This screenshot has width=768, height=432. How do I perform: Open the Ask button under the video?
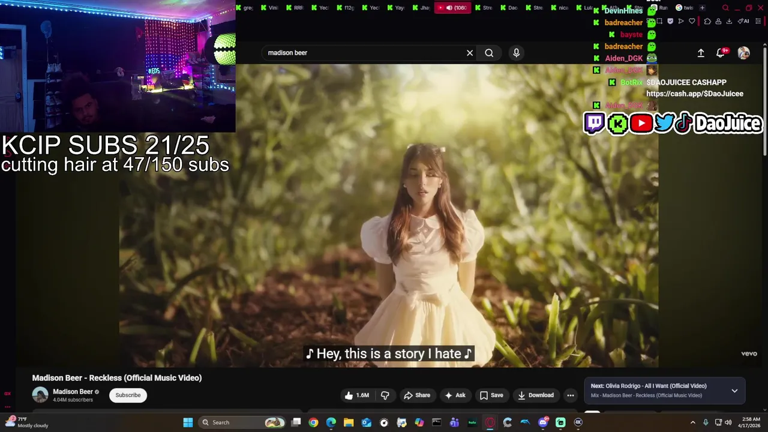tap(455, 395)
